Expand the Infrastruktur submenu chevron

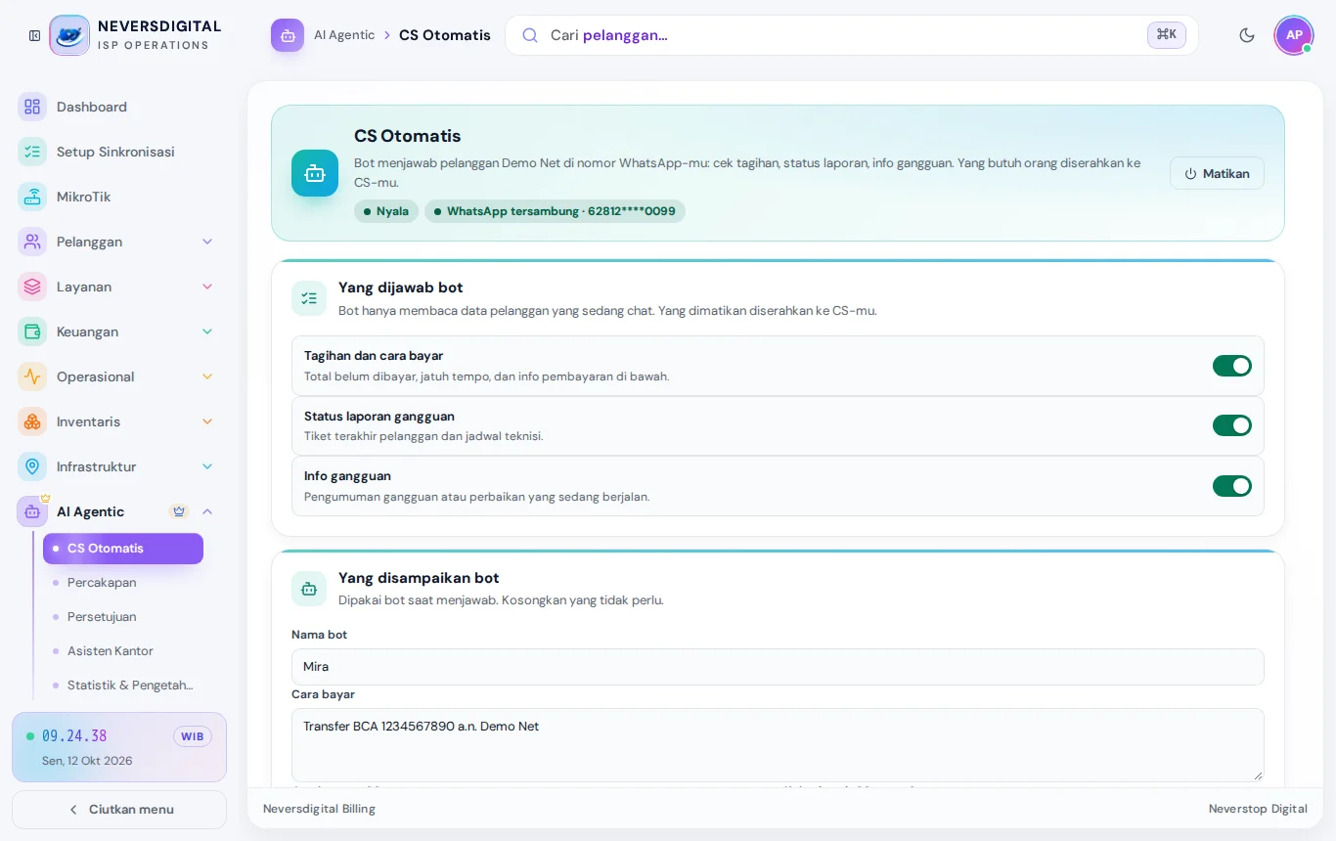click(x=207, y=466)
